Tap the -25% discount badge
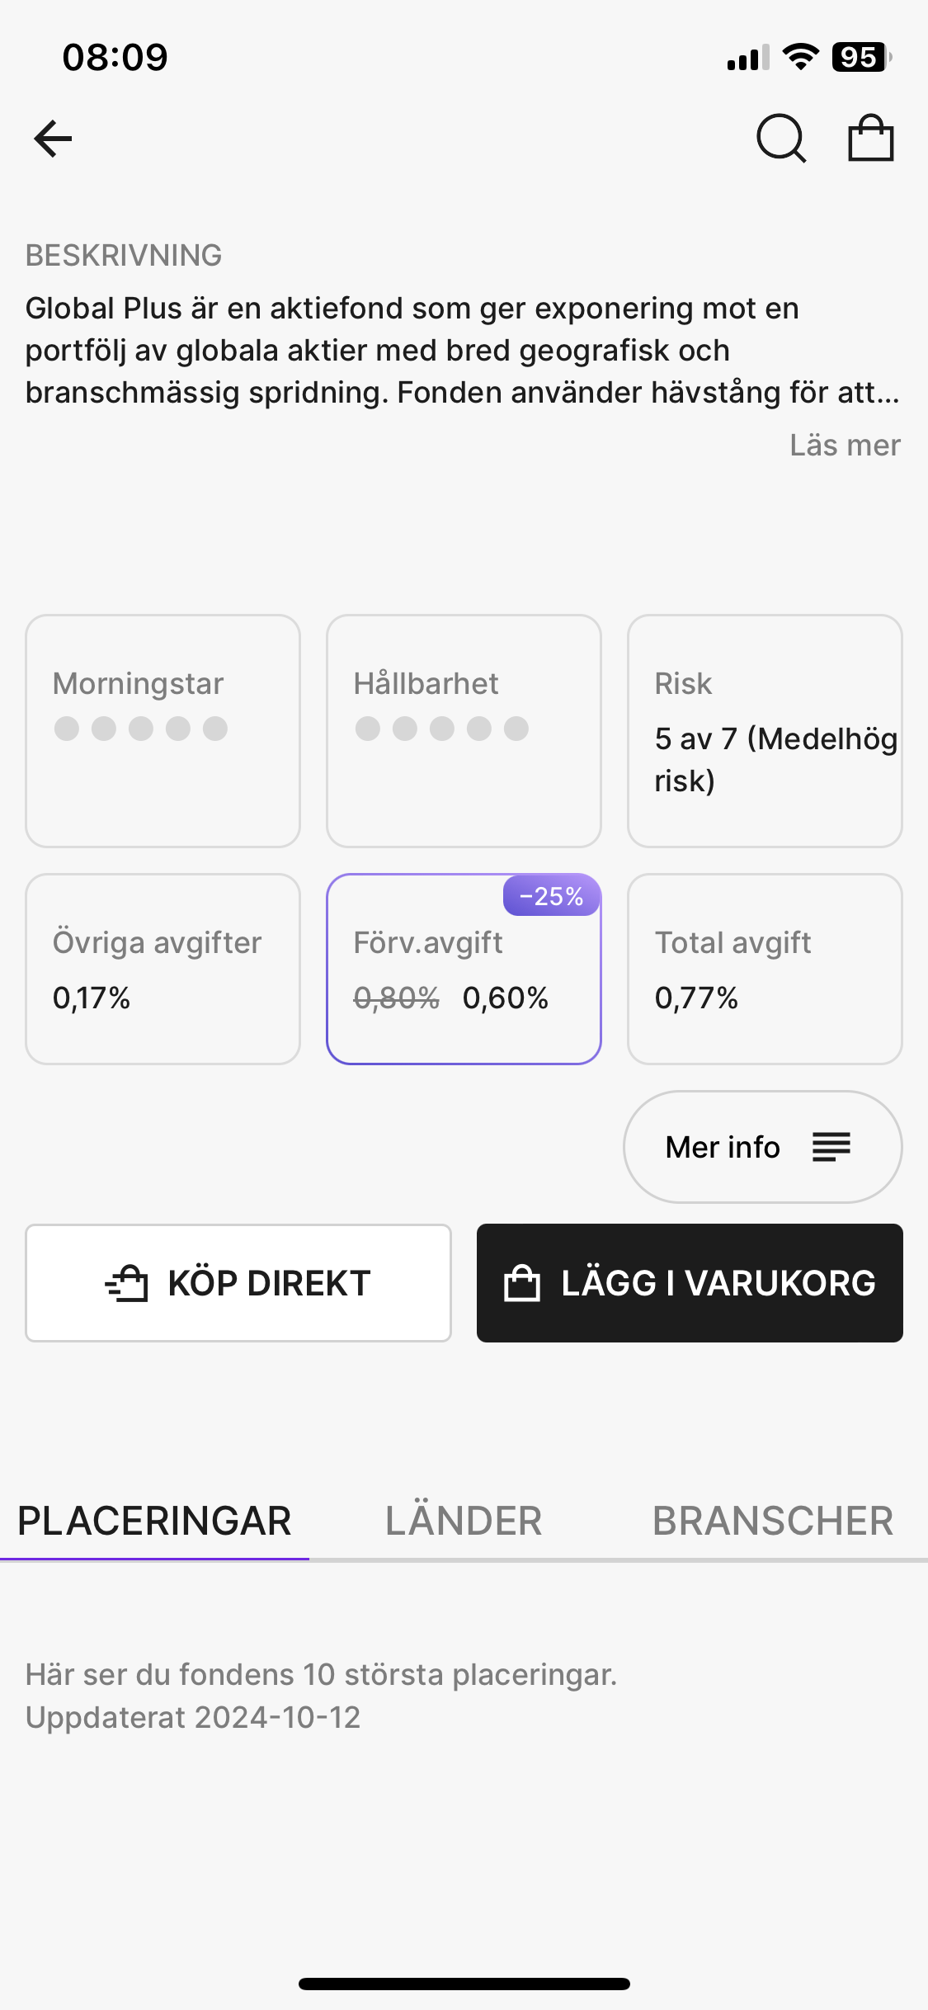928x2010 pixels. 551,896
